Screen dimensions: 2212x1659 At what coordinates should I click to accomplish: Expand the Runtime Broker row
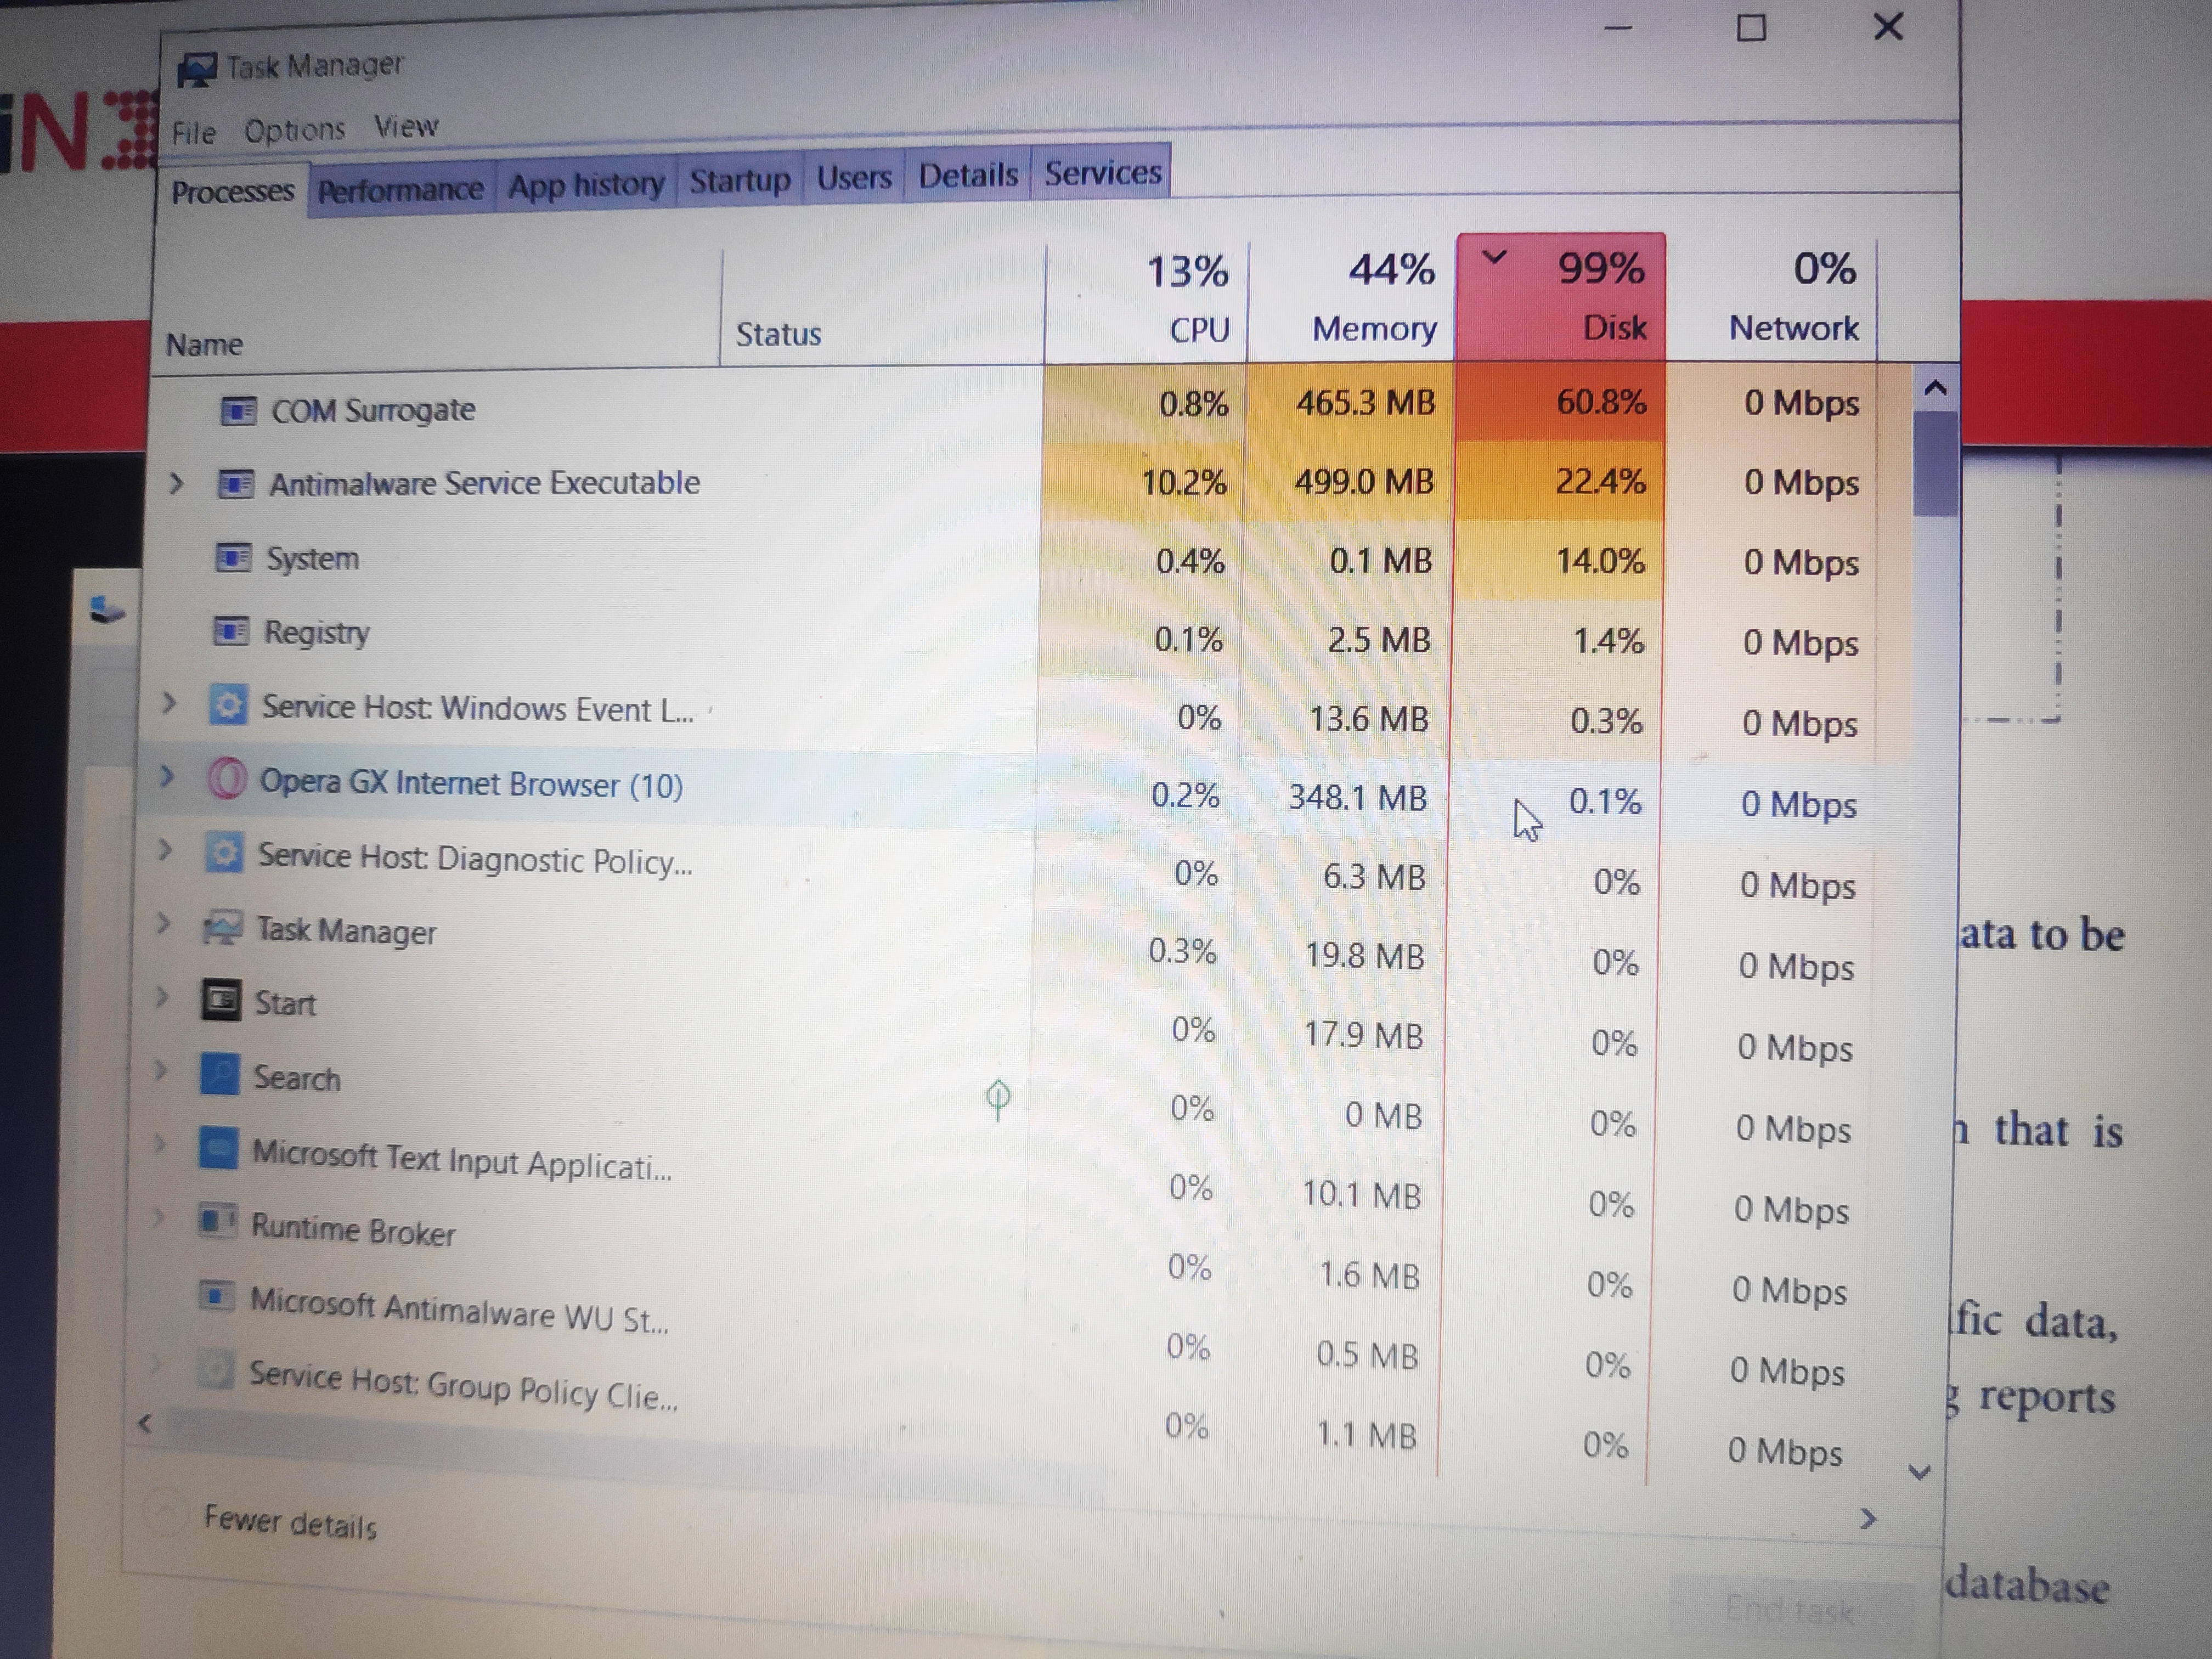tap(158, 1217)
